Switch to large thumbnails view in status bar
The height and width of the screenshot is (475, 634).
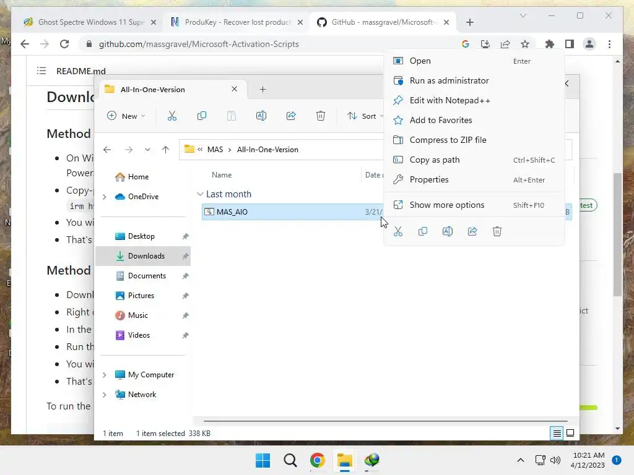tap(570, 434)
